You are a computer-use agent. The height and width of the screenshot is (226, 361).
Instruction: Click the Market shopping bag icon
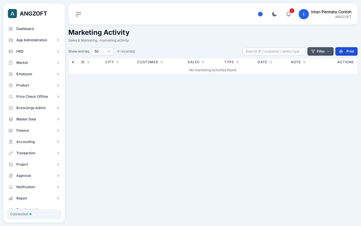11,63
